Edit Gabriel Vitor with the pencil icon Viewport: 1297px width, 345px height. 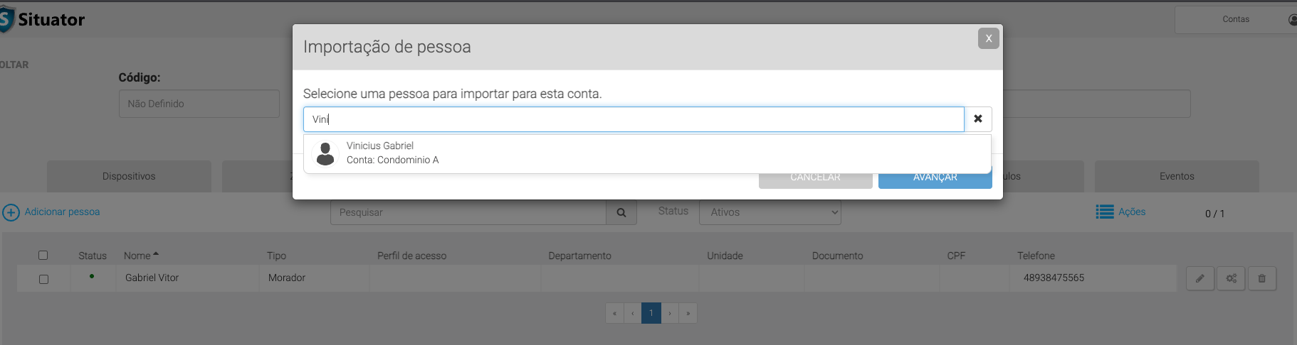1200,278
